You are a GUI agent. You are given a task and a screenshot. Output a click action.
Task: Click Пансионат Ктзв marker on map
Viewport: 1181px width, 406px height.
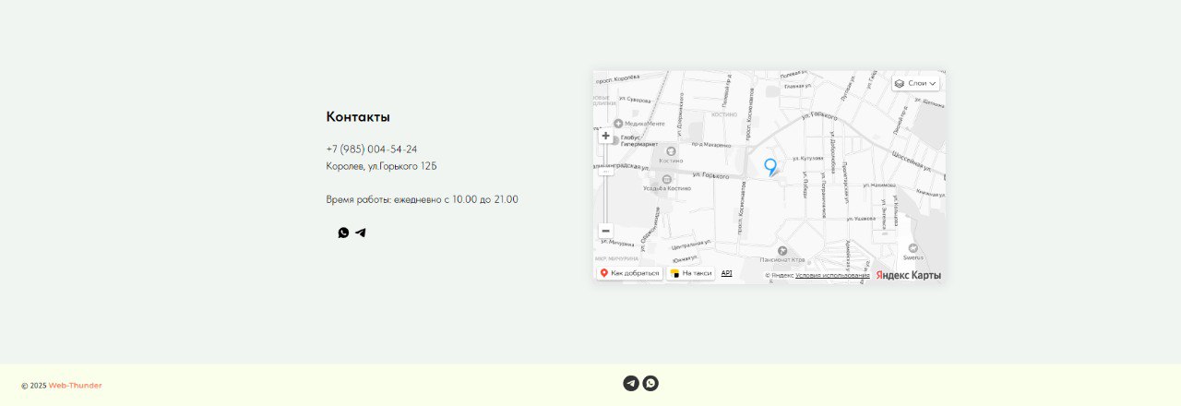[782, 251]
